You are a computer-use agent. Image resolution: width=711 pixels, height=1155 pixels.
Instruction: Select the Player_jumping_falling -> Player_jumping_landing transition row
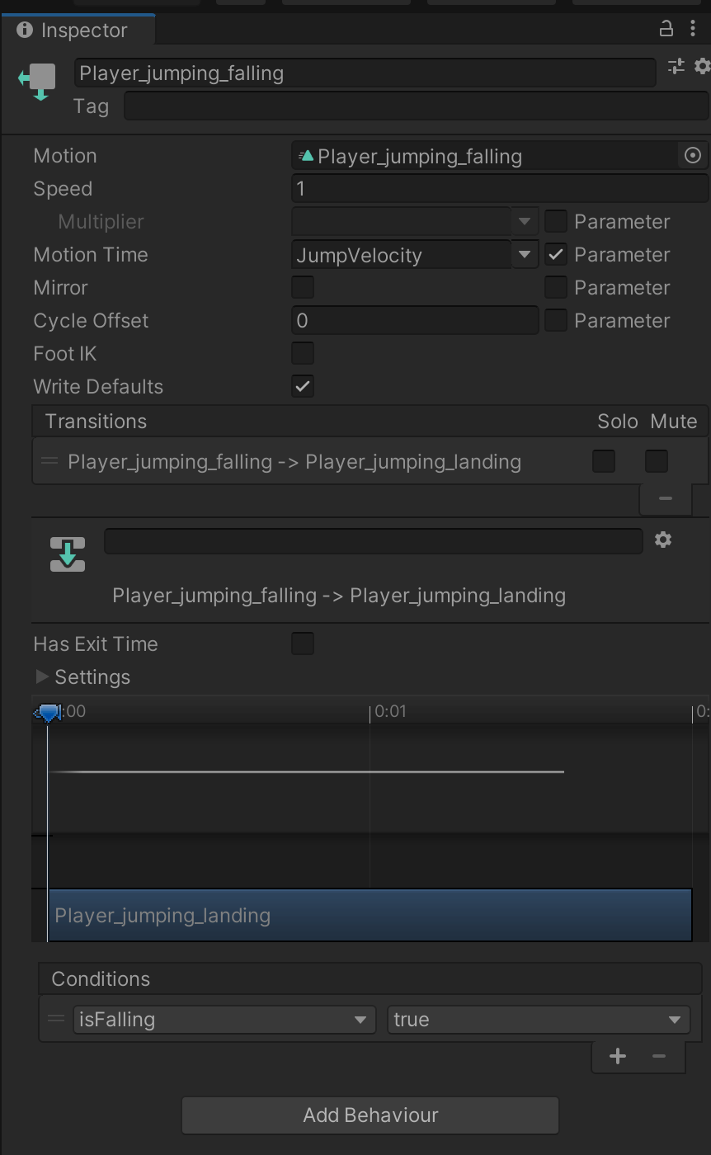[x=370, y=461]
